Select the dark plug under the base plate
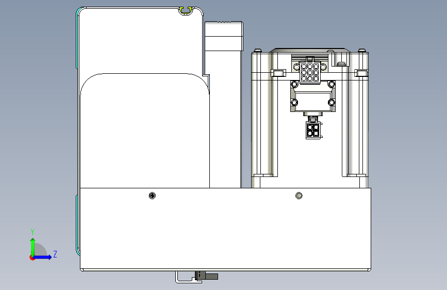 206,276
